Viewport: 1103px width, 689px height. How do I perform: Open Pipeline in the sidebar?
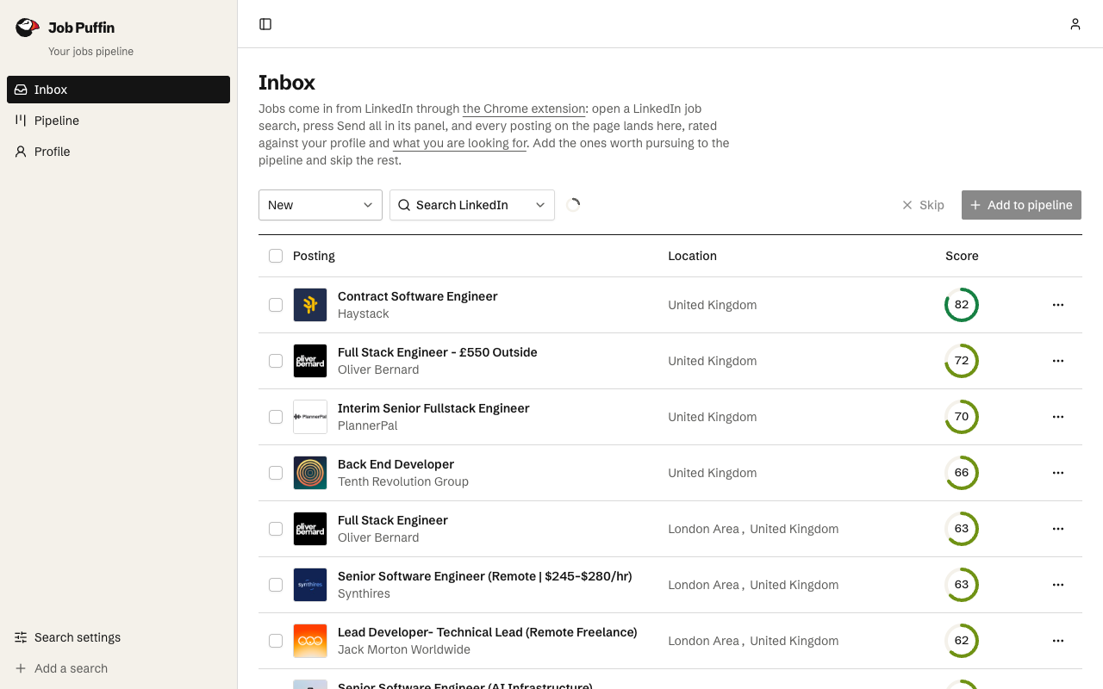(x=118, y=121)
